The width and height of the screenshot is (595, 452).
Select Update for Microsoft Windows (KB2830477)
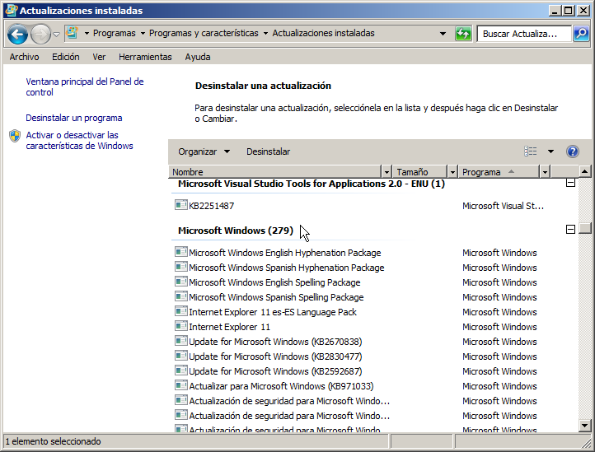coord(275,356)
